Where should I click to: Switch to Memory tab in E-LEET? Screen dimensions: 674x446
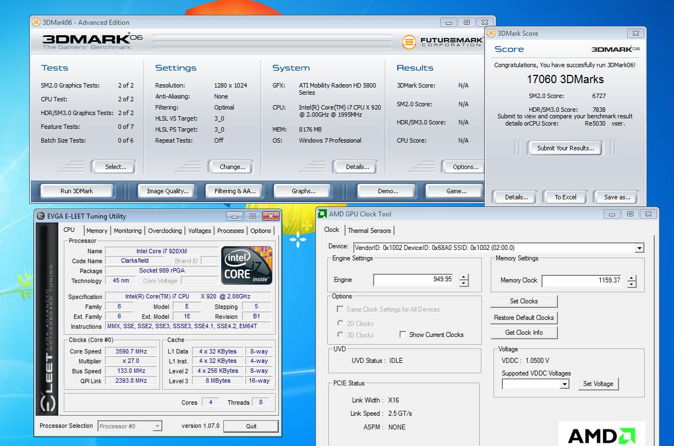97,231
